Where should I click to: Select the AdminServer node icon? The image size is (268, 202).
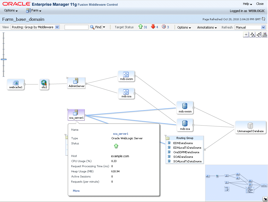click(76, 81)
